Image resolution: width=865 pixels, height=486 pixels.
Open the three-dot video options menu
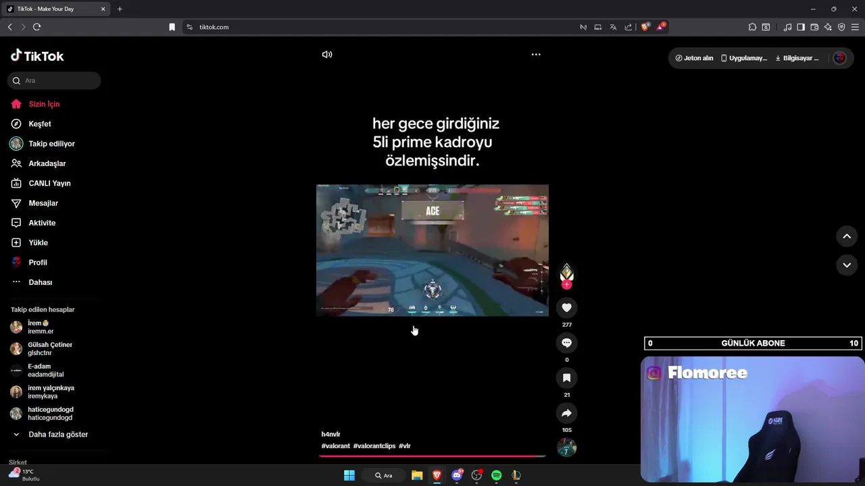point(536,55)
